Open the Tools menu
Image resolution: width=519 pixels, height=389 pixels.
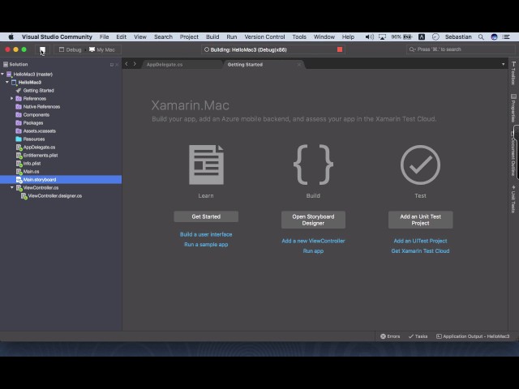pos(299,36)
